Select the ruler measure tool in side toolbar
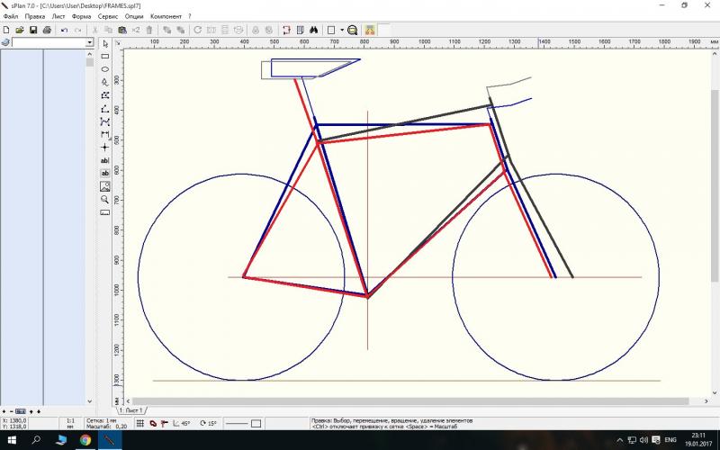 pos(105,212)
